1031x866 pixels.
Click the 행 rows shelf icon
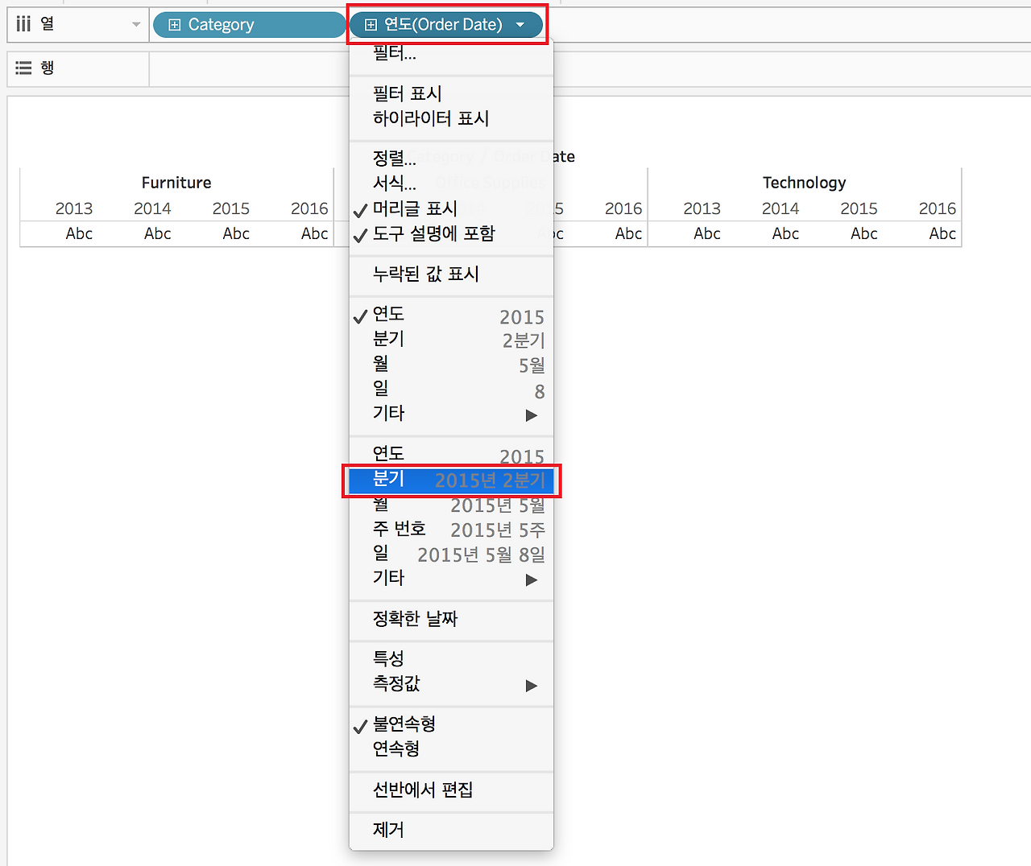point(23,68)
